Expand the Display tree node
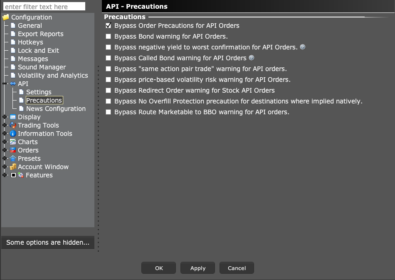395x280 pixels. pyautogui.click(x=5, y=117)
